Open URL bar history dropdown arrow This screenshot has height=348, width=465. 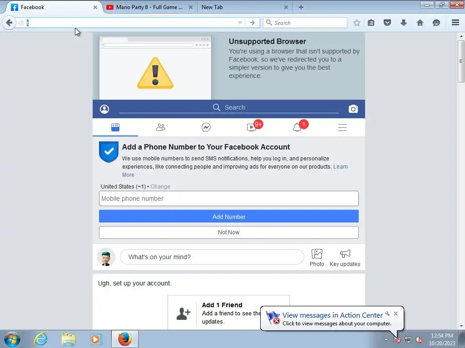coord(240,23)
